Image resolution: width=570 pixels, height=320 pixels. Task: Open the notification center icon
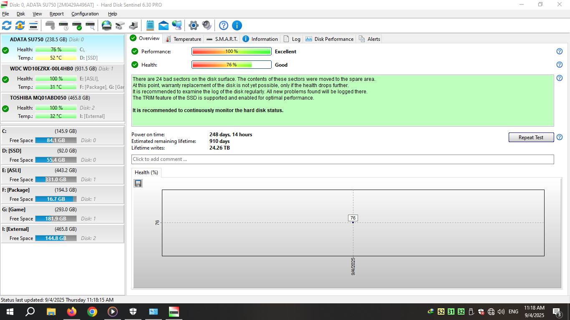557,312
